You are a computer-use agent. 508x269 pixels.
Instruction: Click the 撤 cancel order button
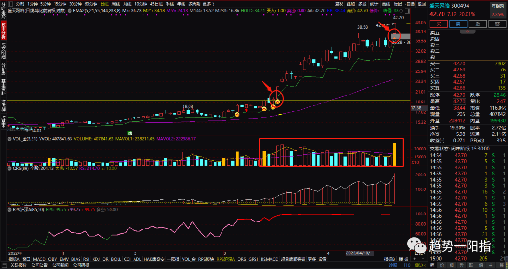[x=478, y=24]
